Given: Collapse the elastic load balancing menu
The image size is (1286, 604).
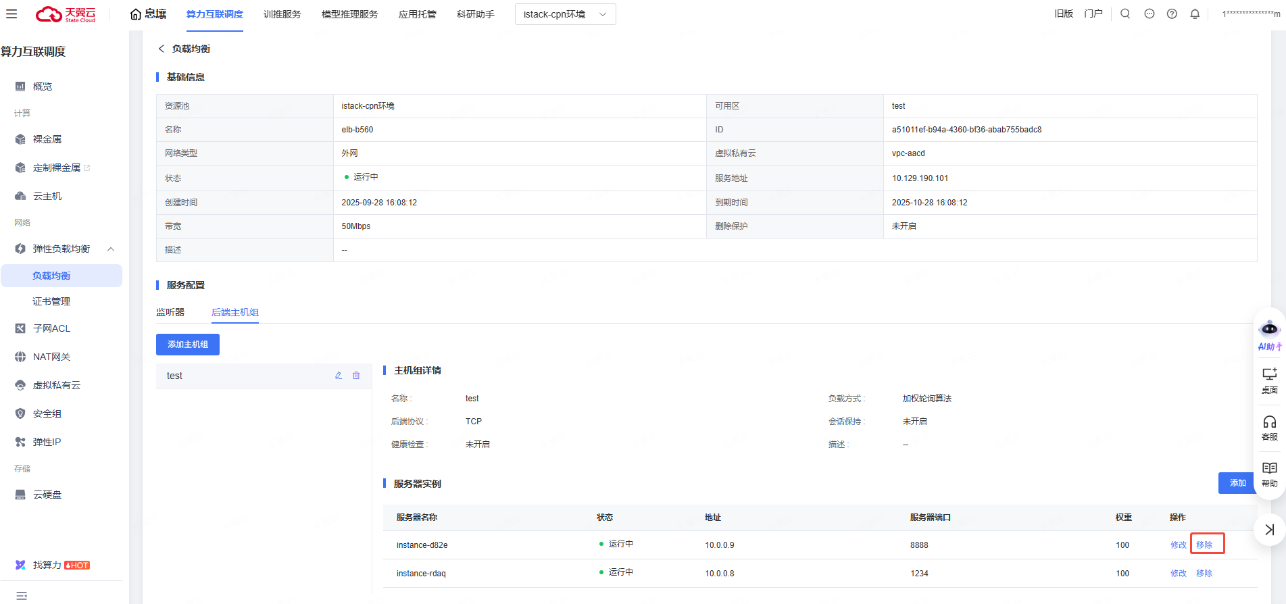Looking at the screenshot, I should tap(111, 249).
